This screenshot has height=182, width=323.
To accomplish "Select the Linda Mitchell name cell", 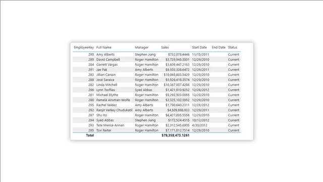I will (106, 85).
